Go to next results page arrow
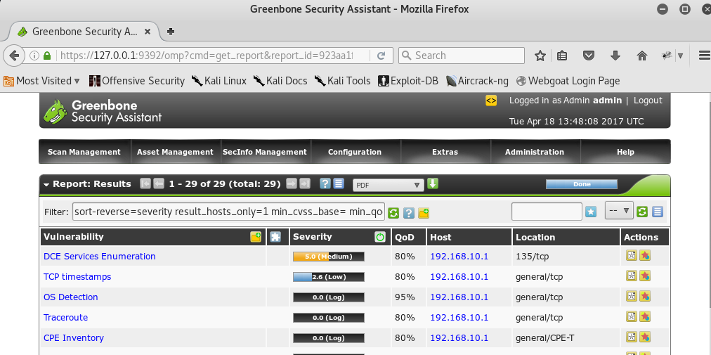The height and width of the screenshot is (355, 711). (292, 184)
